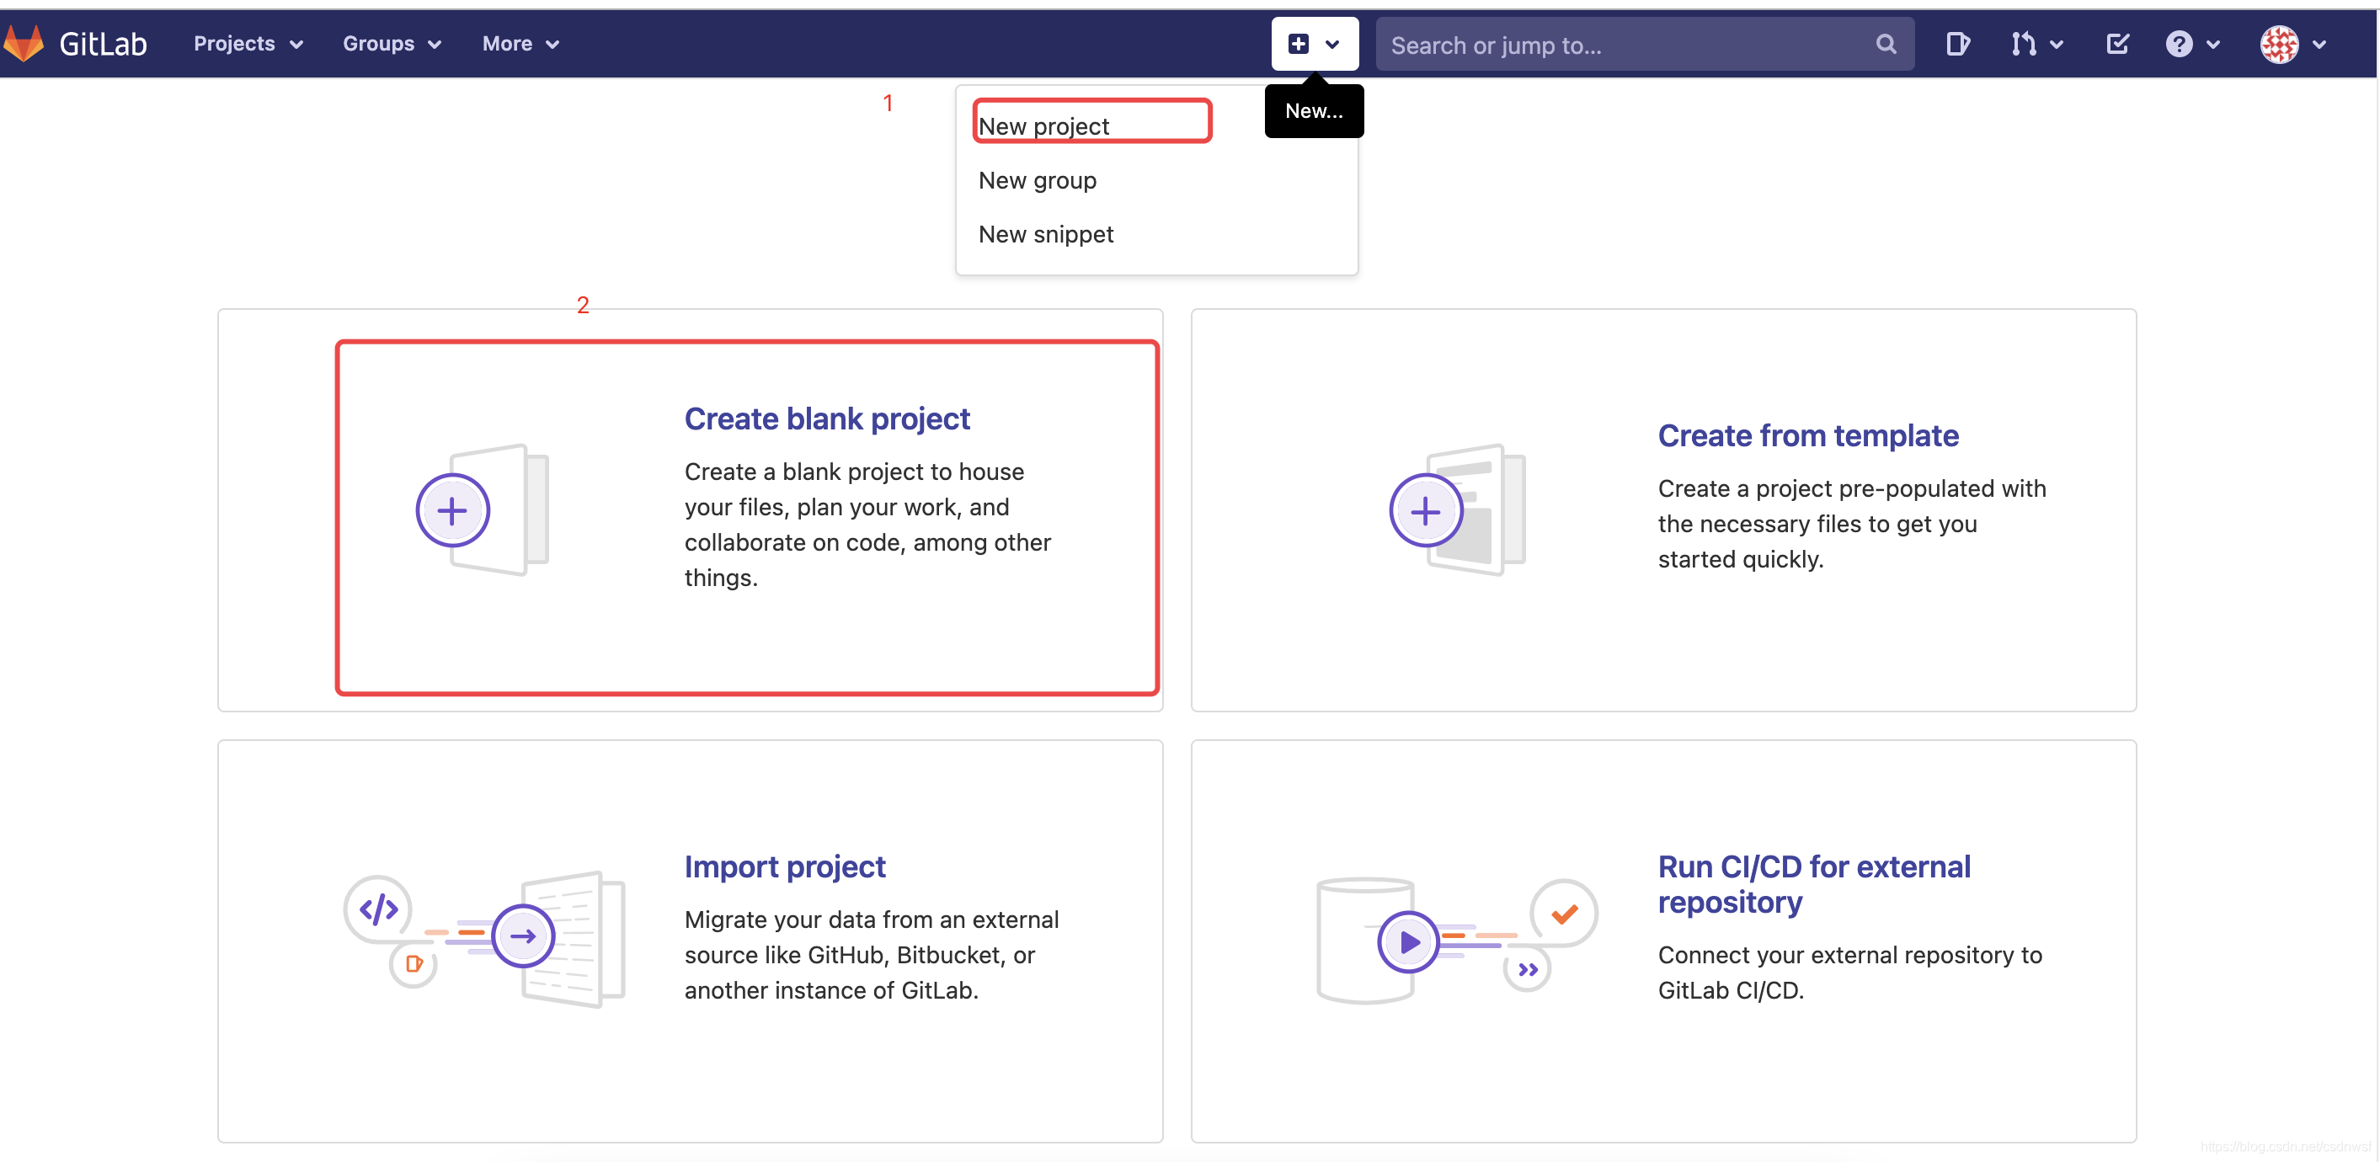The height and width of the screenshot is (1162, 2380).
Task: Expand the Groups dropdown menu
Action: (392, 44)
